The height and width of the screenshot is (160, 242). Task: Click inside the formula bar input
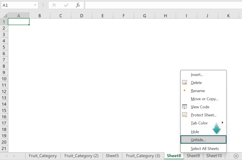point(163,5)
